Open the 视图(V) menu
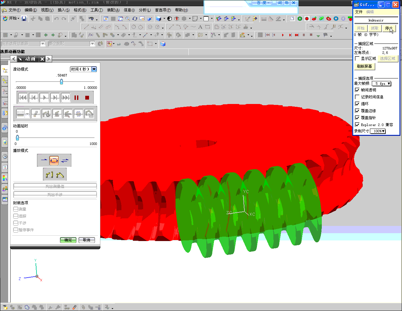Viewport: 402px width, 311px height. 47,10
